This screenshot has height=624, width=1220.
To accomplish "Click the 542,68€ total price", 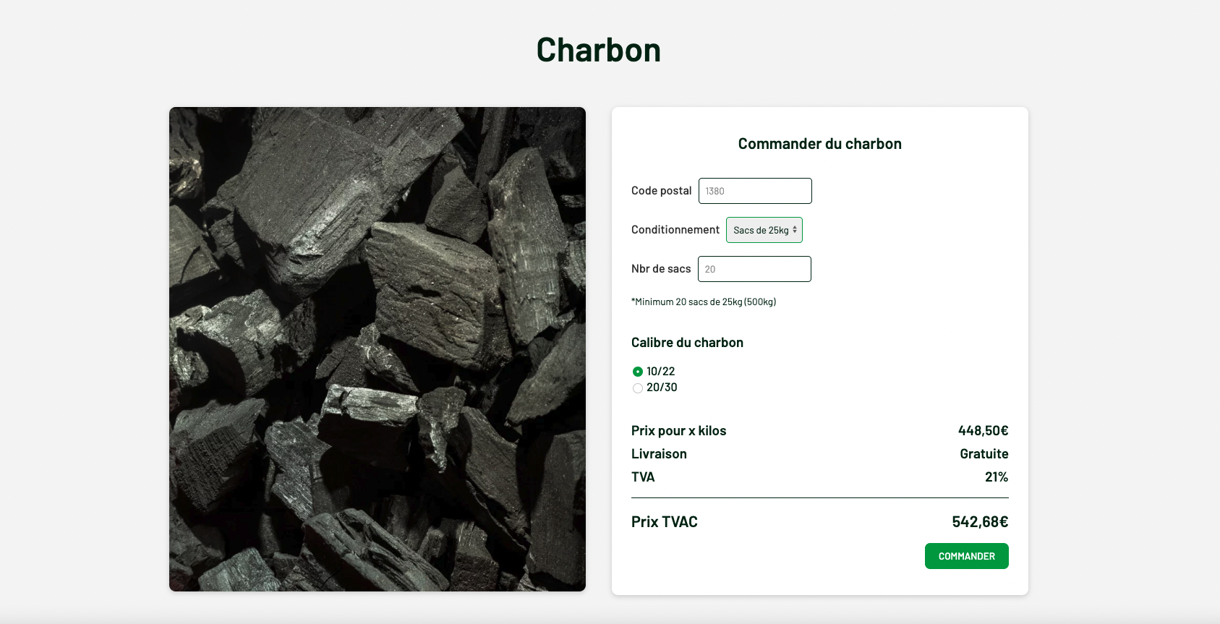I will [x=981, y=522].
